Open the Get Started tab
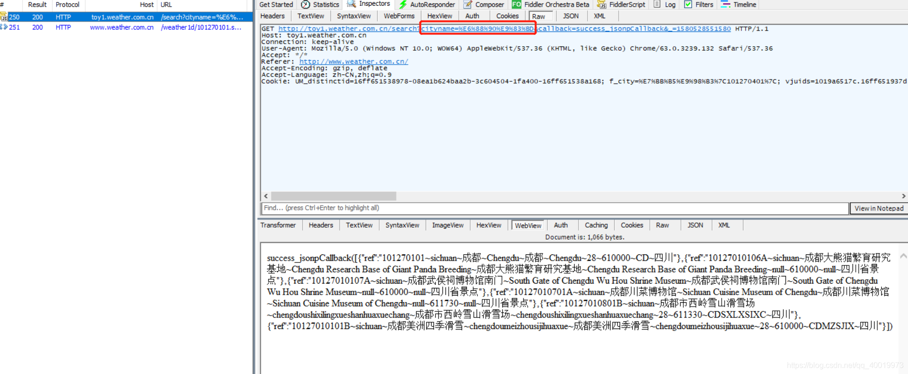This screenshot has height=374, width=908. (x=276, y=4)
